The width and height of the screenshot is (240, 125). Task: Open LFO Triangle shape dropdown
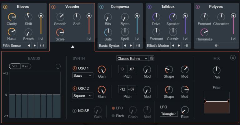pyautogui.click(x=169, y=114)
